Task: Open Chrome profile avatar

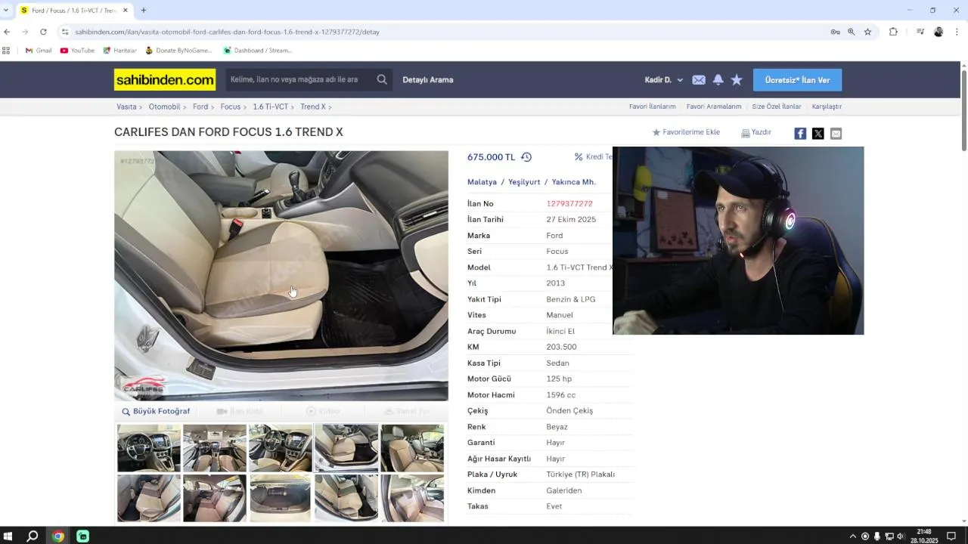Action: click(x=939, y=32)
